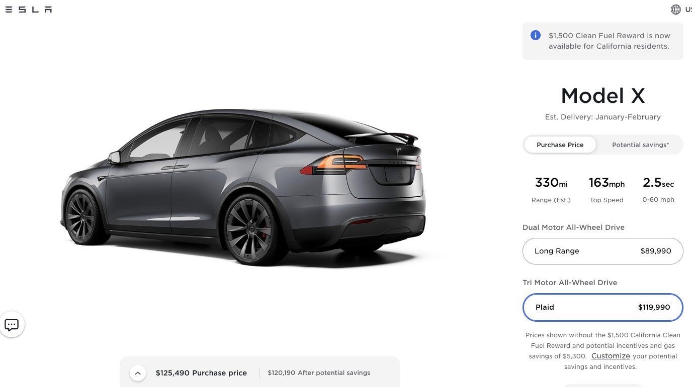Click the Tesla logo in header
The image size is (692, 387).
28,10
